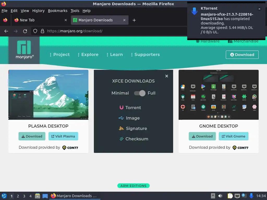Click the Merchandise link in top bar

pos(243,41)
